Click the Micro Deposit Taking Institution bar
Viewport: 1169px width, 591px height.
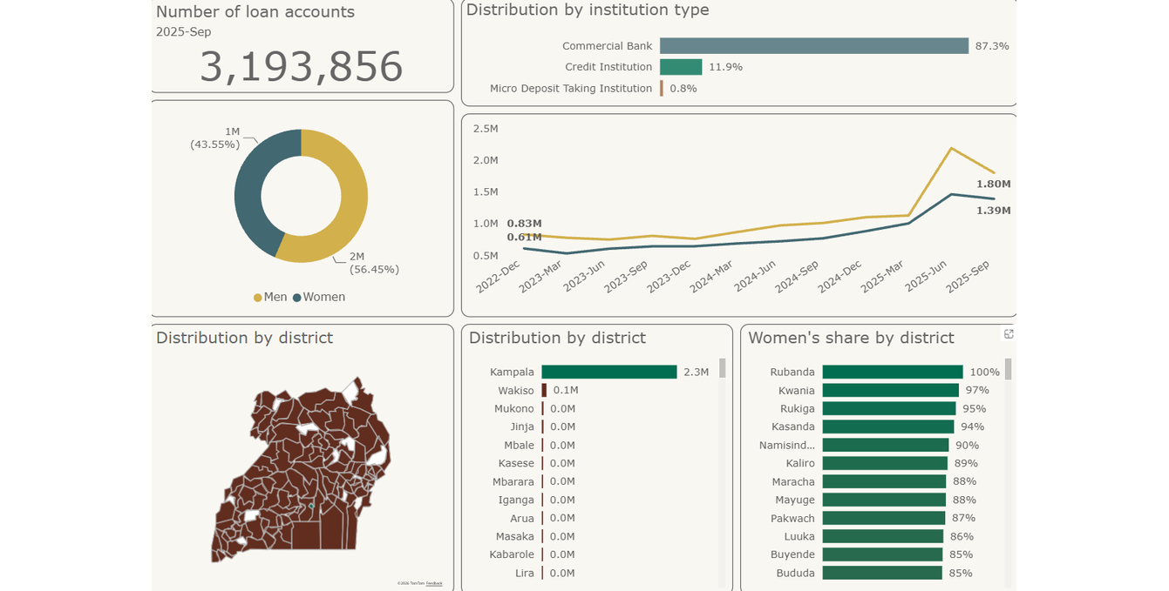pos(662,89)
